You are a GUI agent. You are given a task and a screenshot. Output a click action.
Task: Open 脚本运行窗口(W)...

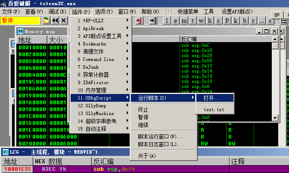click(x=163, y=137)
